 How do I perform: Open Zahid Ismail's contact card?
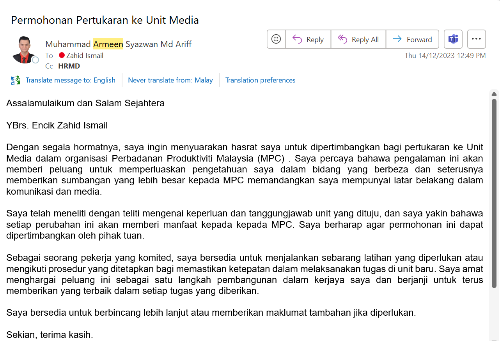click(85, 56)
